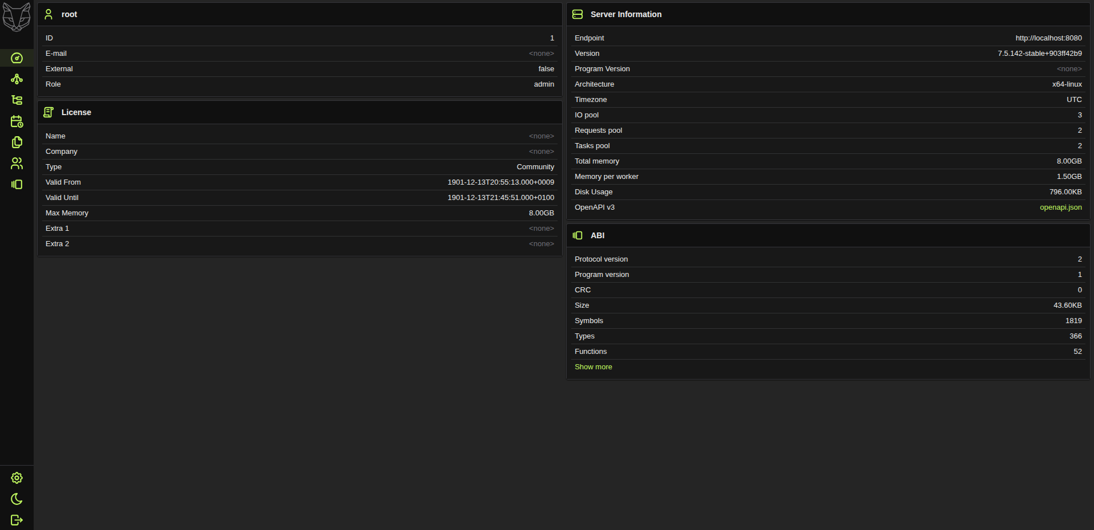Click the ABI panel title text
Screen dimensions: 1094x530
coord(597,235)
